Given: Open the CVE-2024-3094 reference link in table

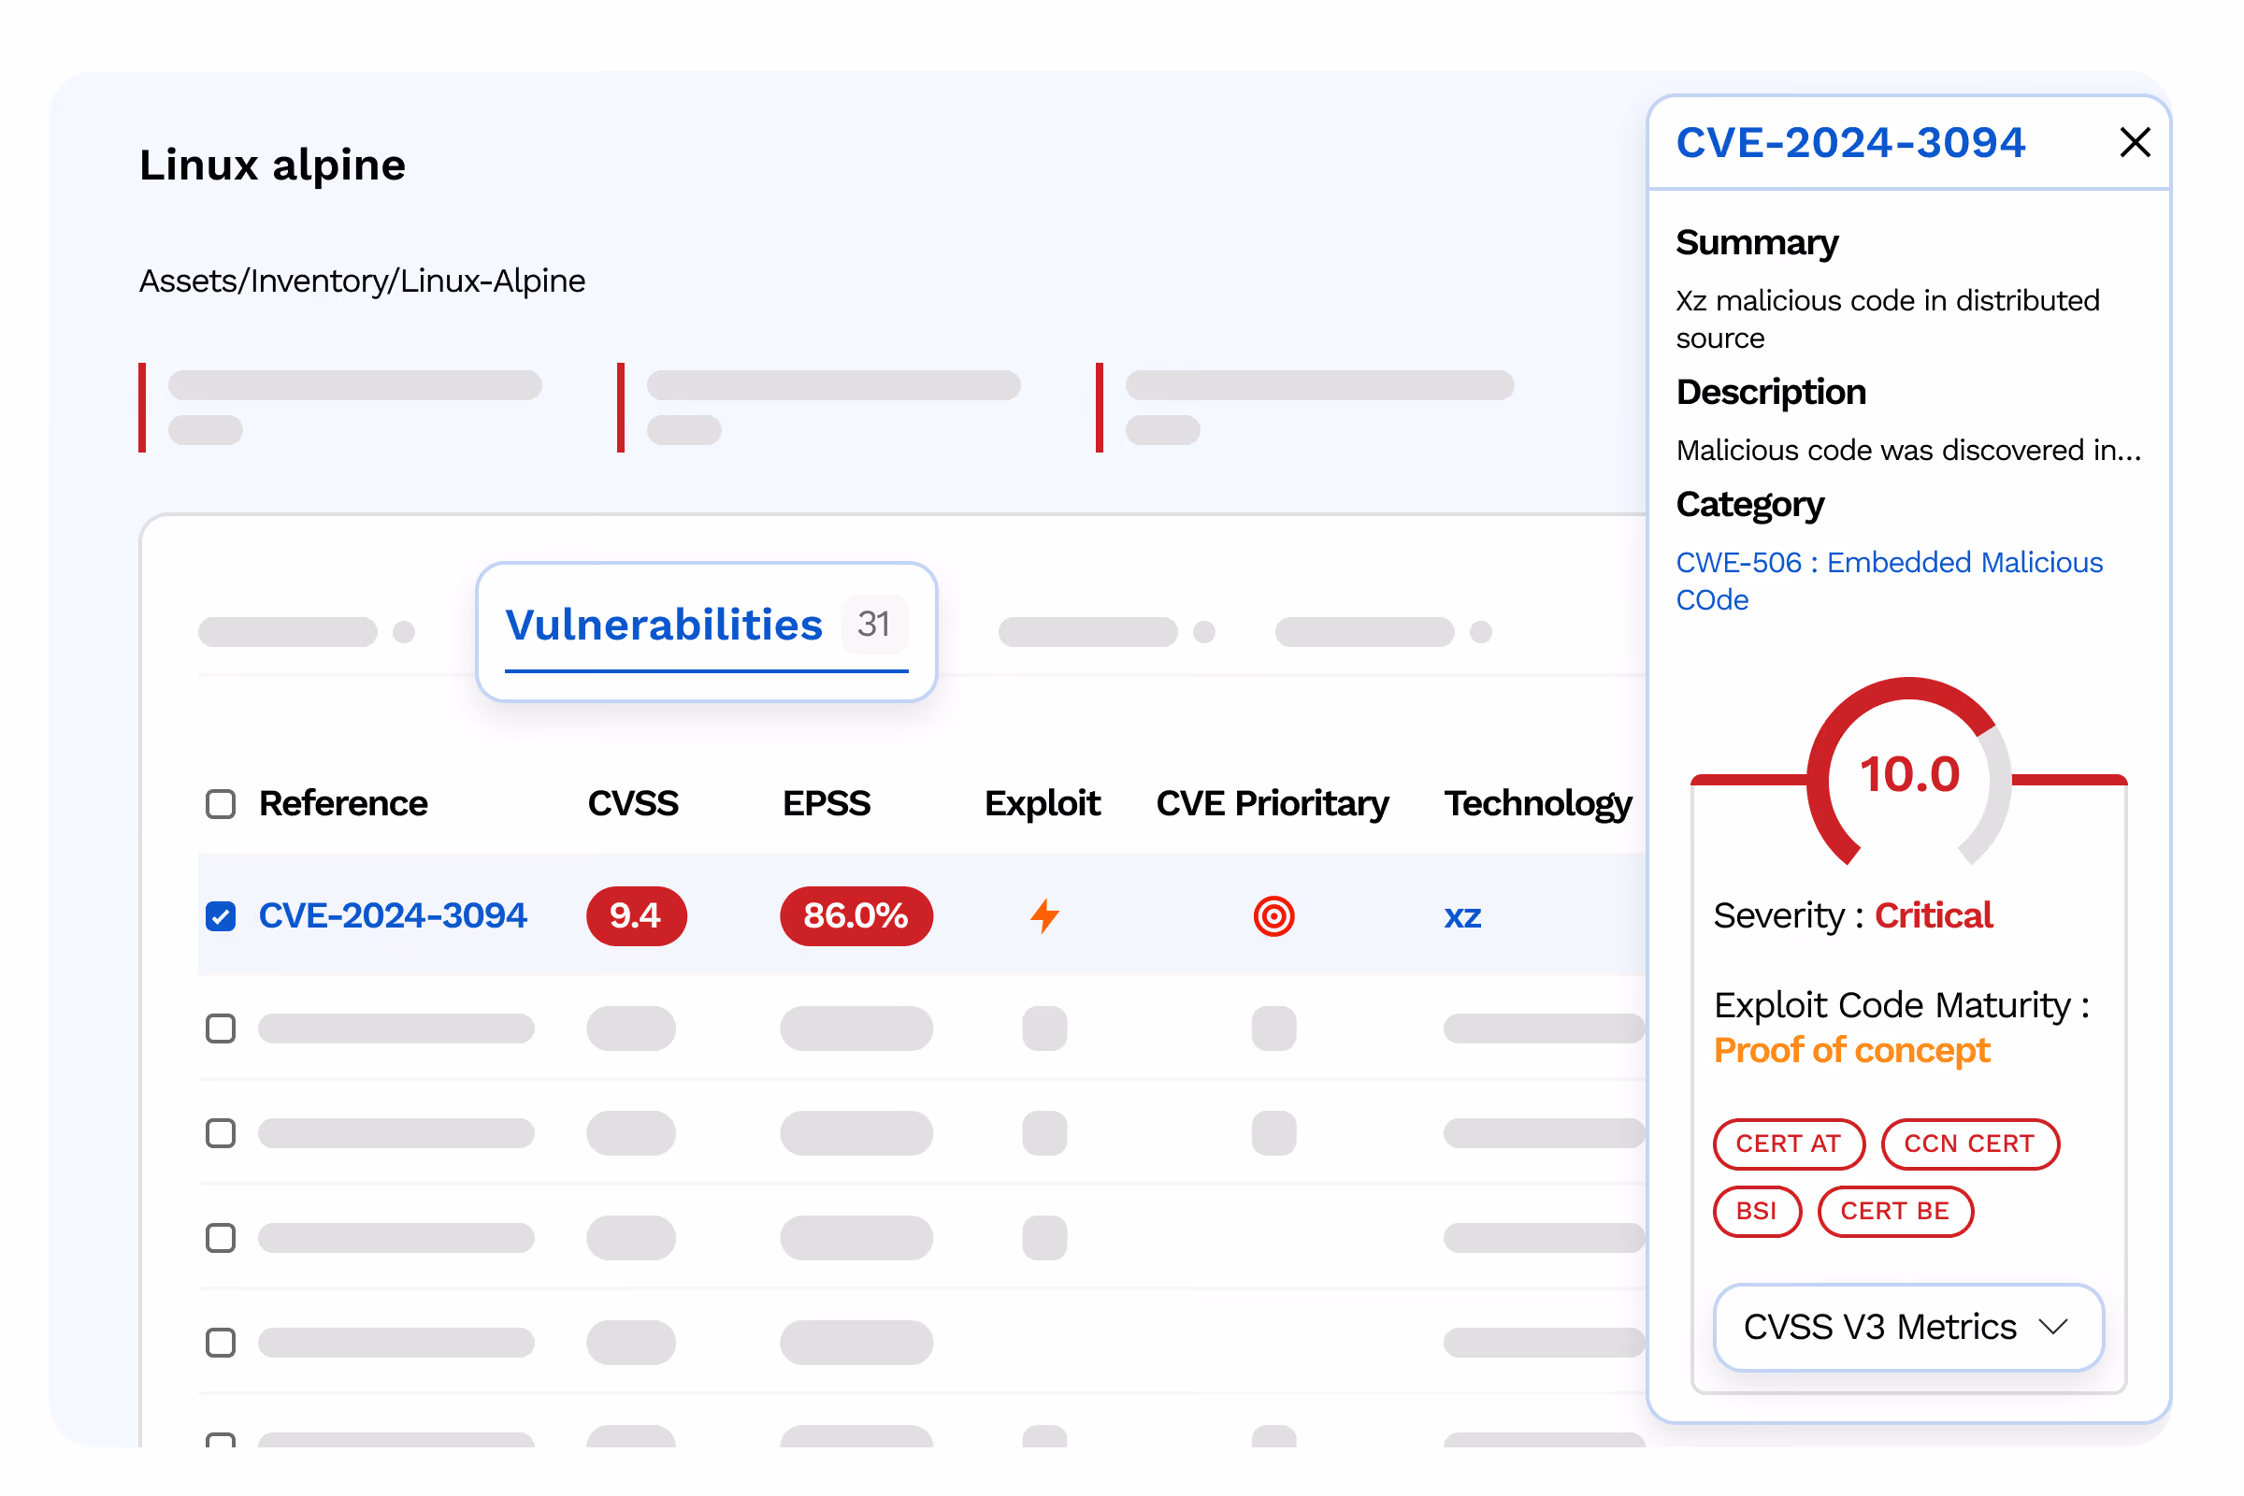Looking at the screenshot, I should tap(392, 916).
